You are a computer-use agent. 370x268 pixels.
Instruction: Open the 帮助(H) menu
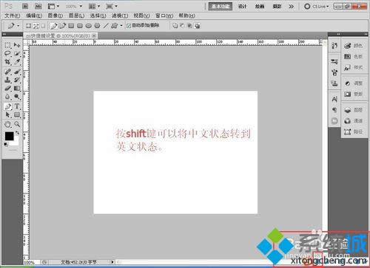coord(186,16)
